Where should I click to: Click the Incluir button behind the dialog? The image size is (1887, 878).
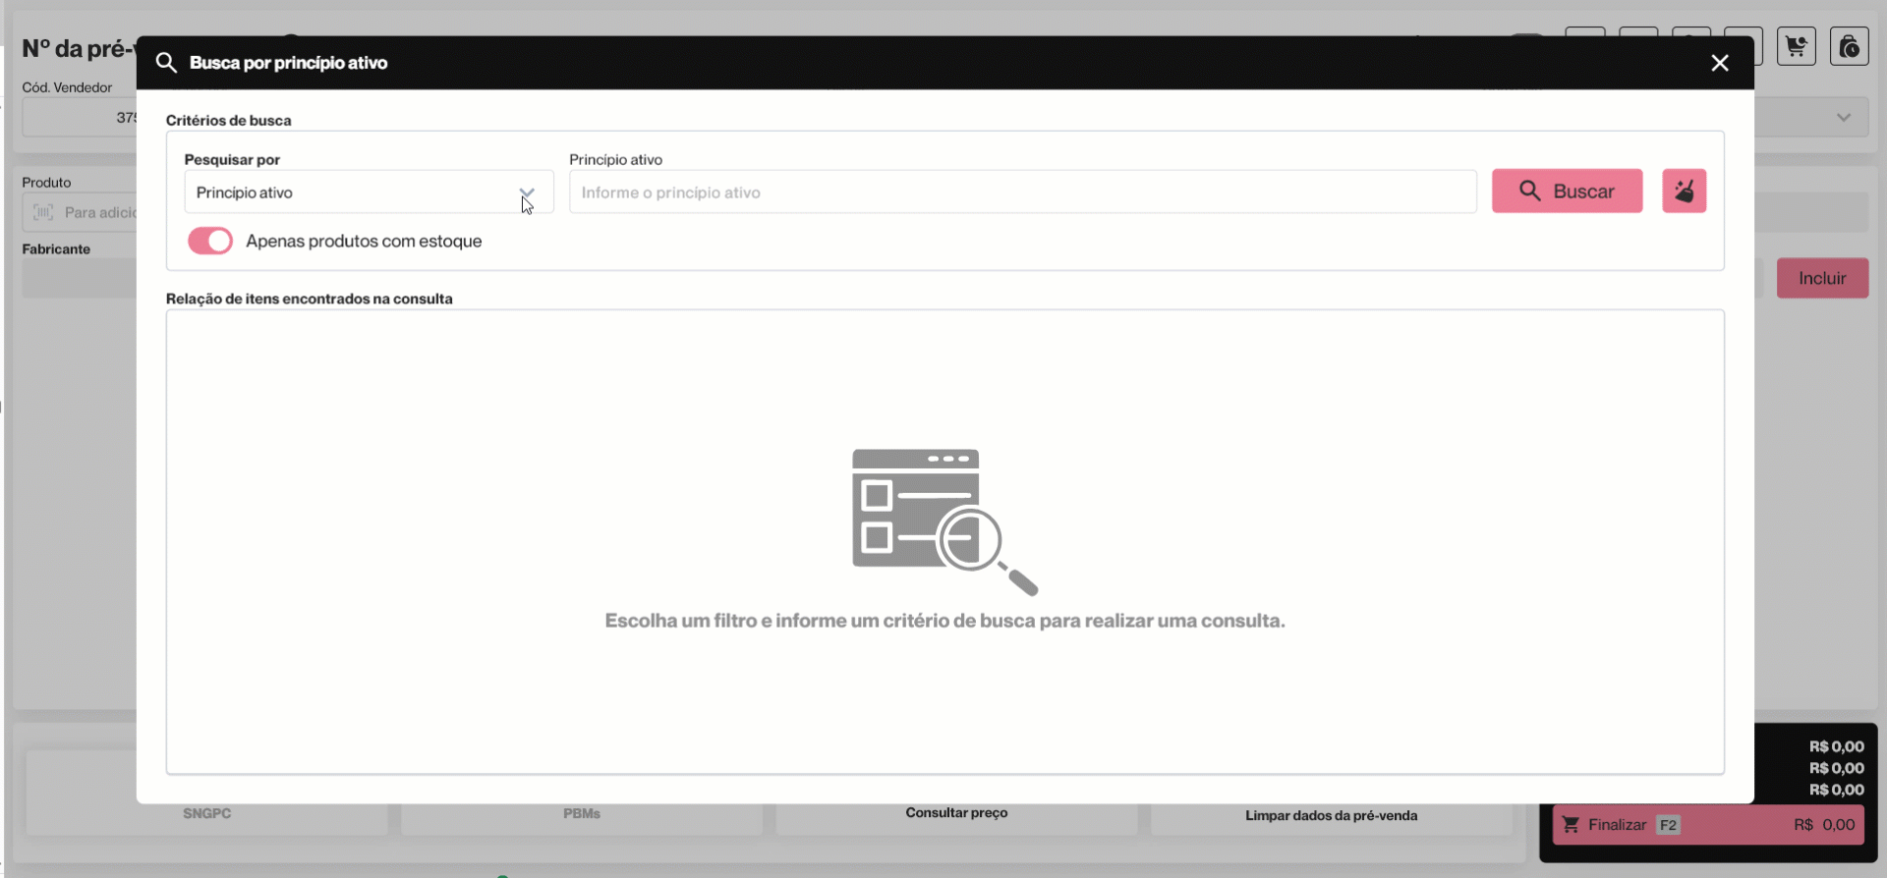(x=1822, y=278)
